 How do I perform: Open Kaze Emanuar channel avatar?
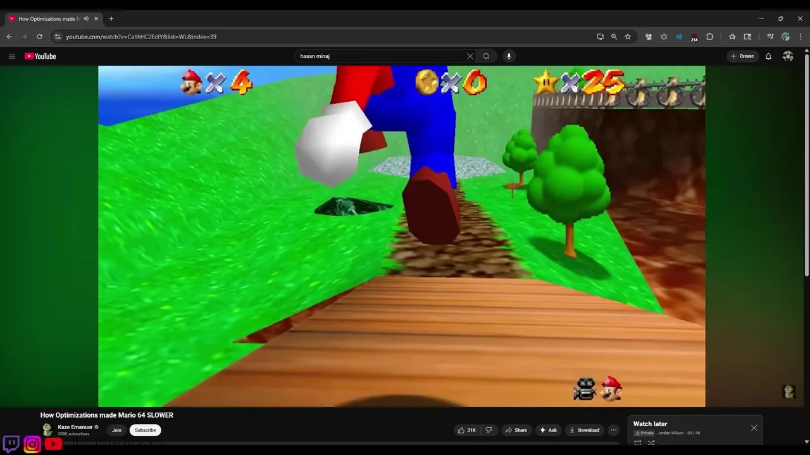(x=47, y=430)
